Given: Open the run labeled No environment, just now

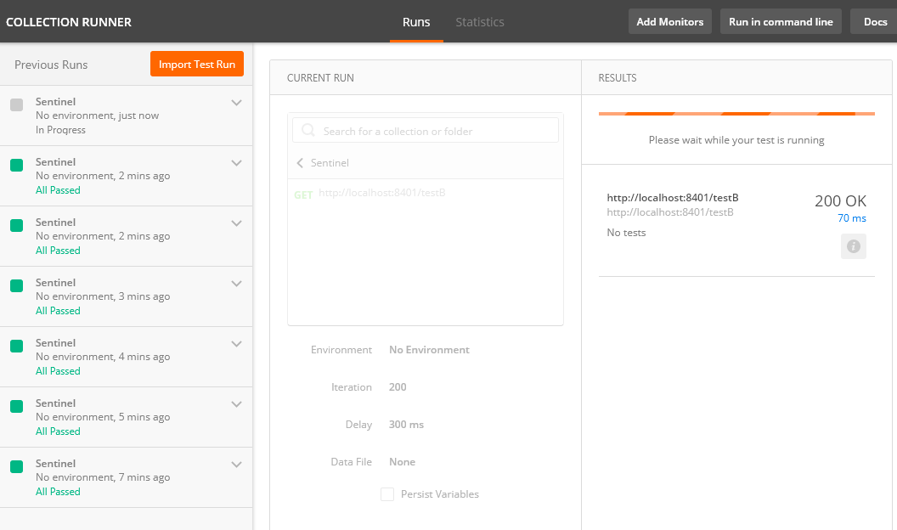Looking at the screenshot, I should coord(126,116).
